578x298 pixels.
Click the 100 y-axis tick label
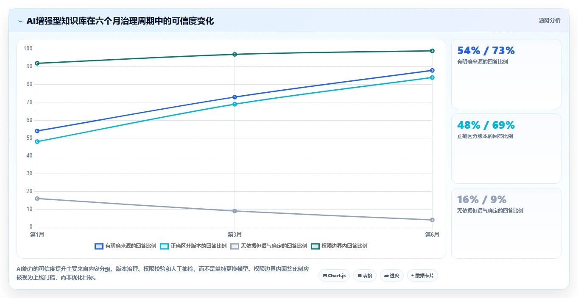click(28, 49)
